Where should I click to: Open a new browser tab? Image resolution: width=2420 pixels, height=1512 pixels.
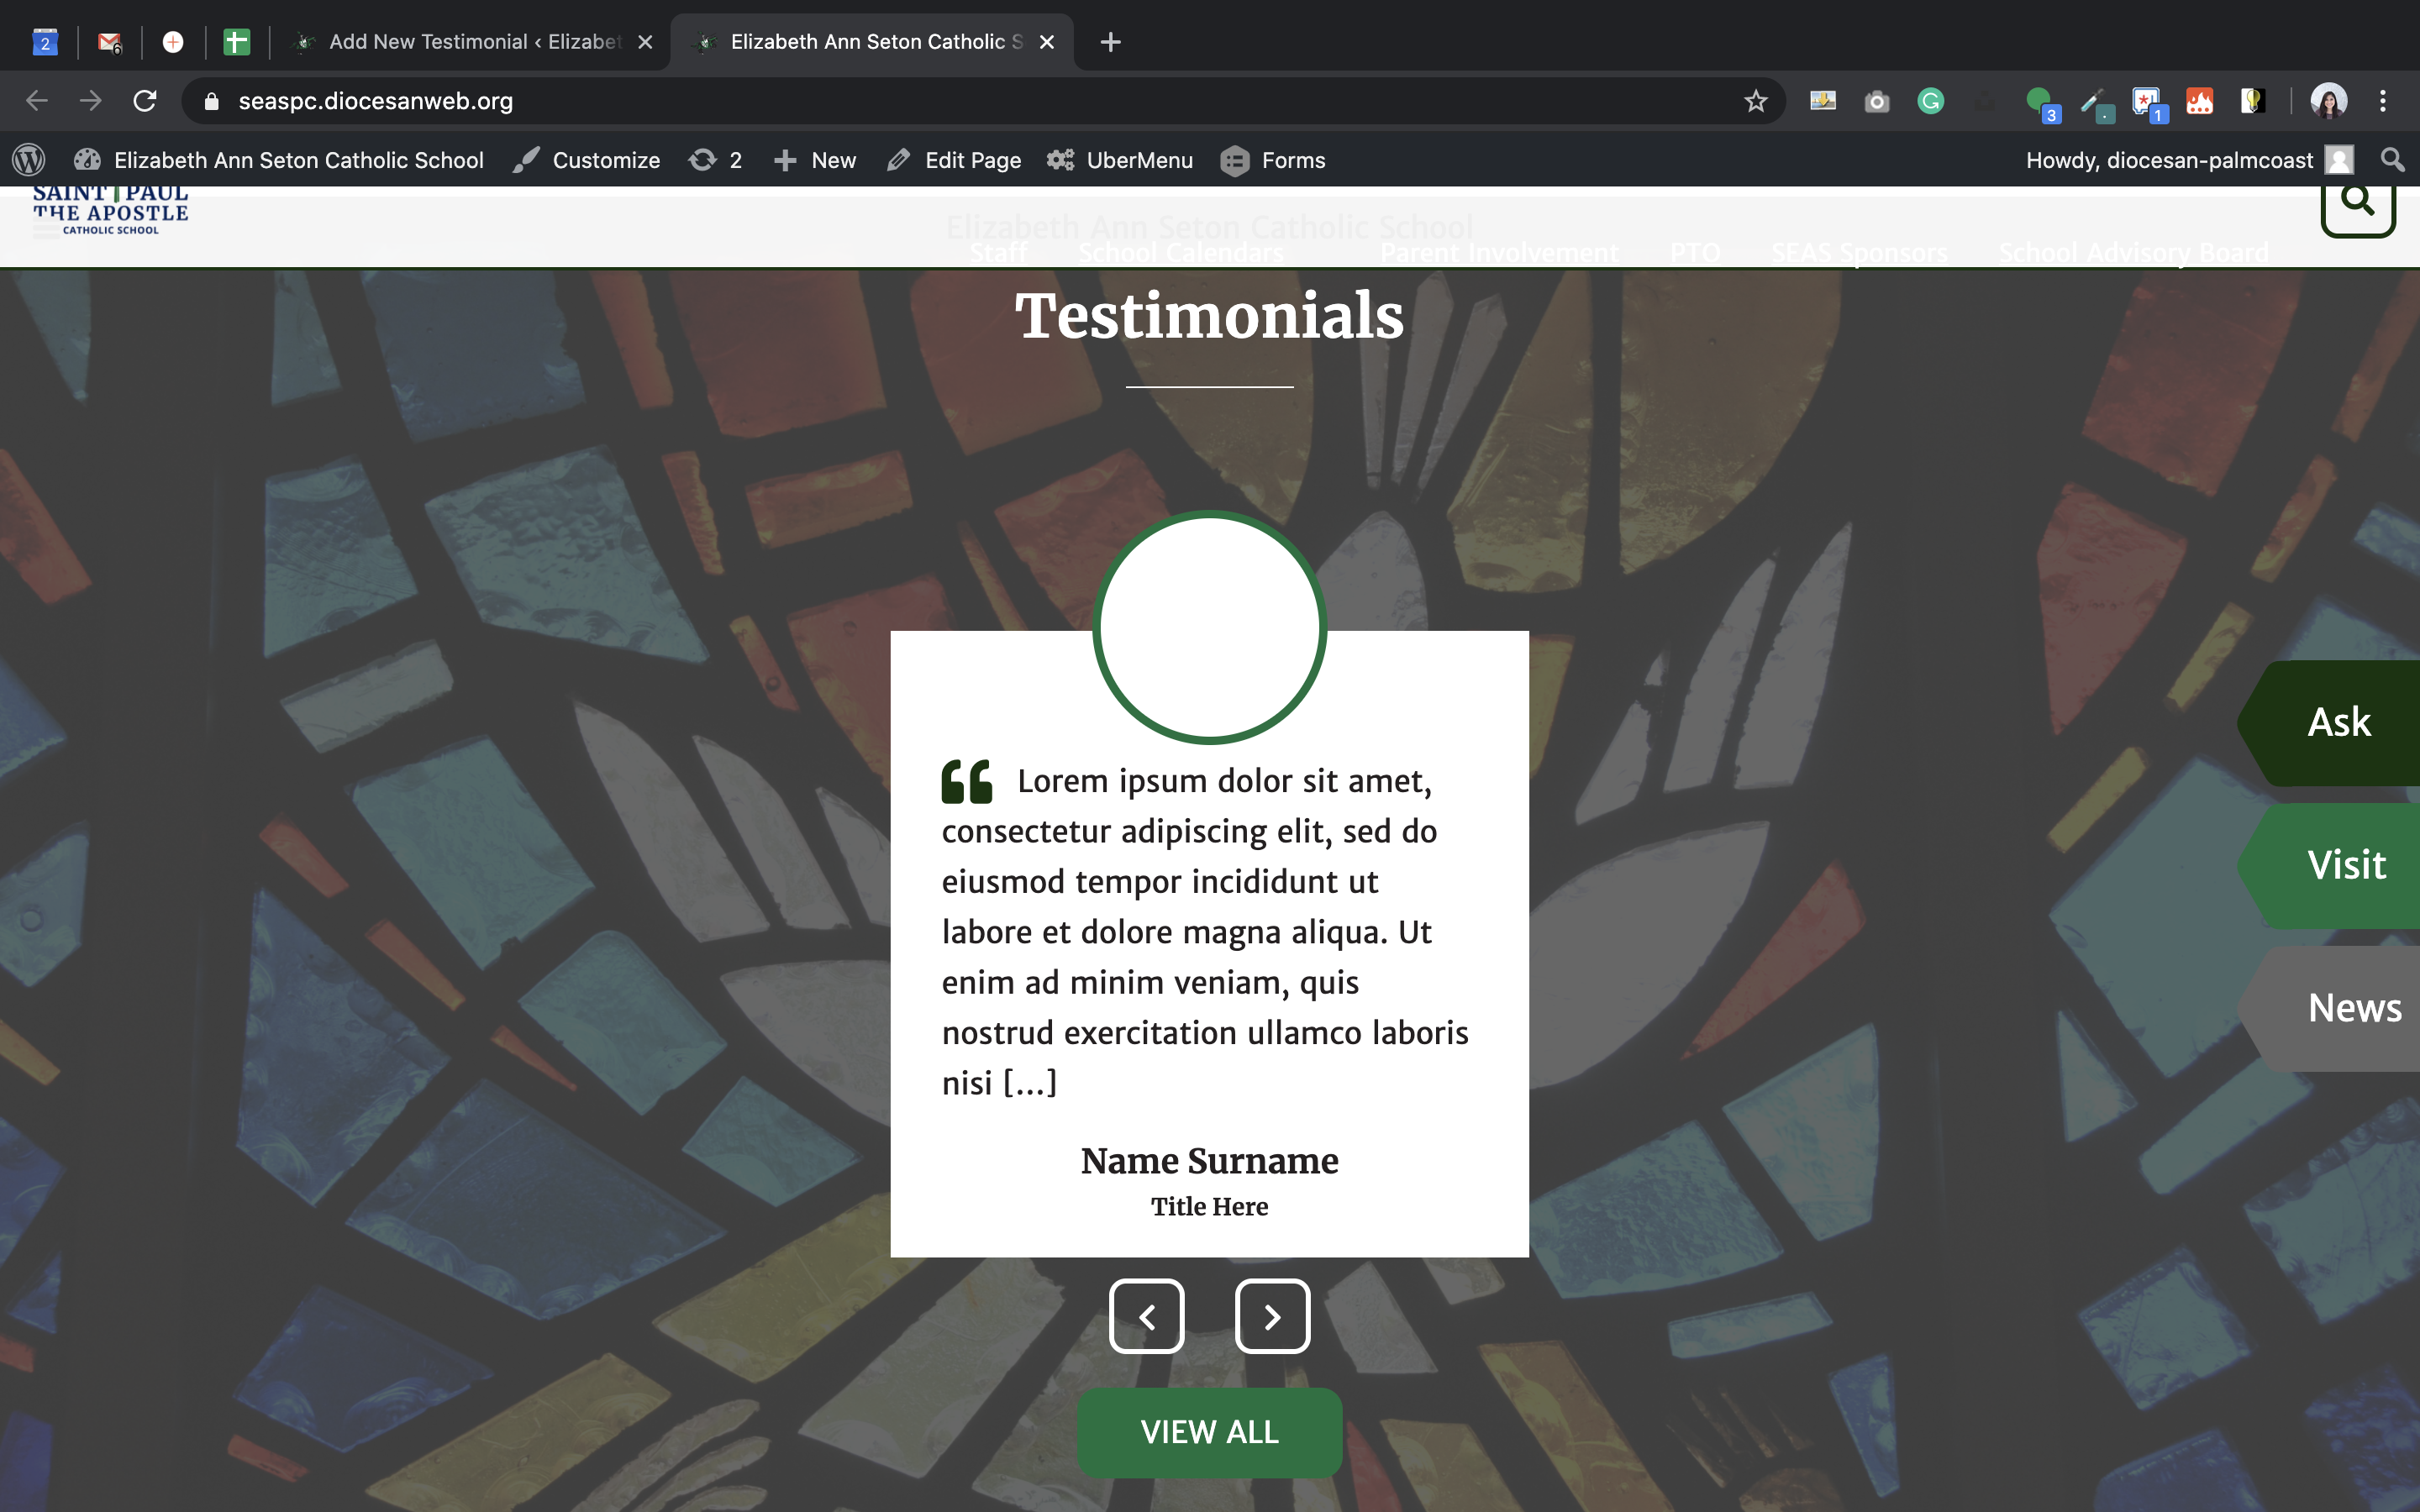pyautogui.click(x=1110, y=42)
